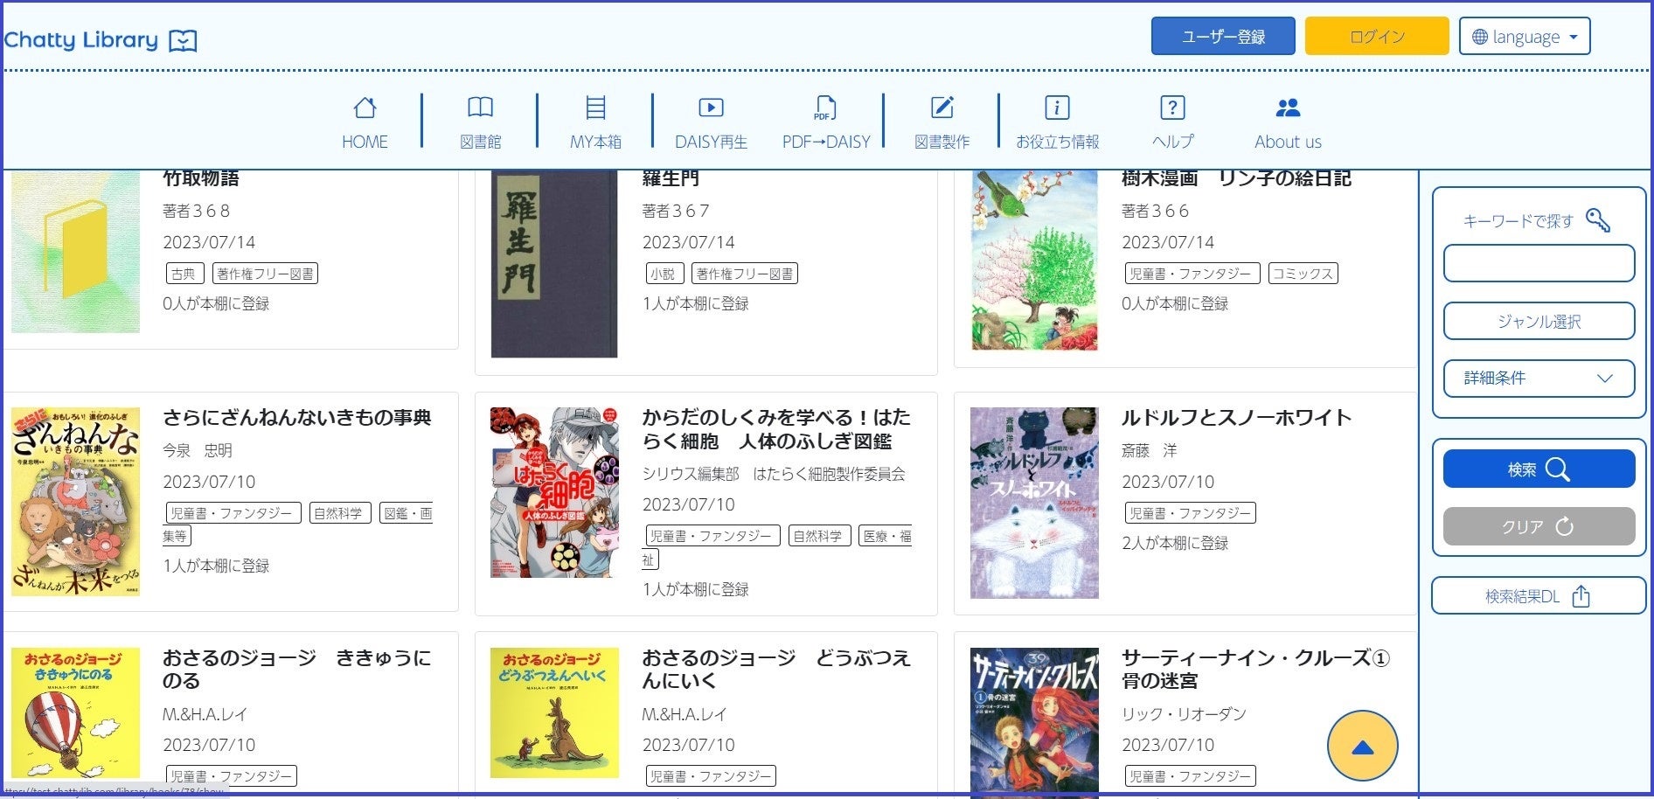Click the 著作権フリー図書 tag on 羅生門

pos(745,274)
